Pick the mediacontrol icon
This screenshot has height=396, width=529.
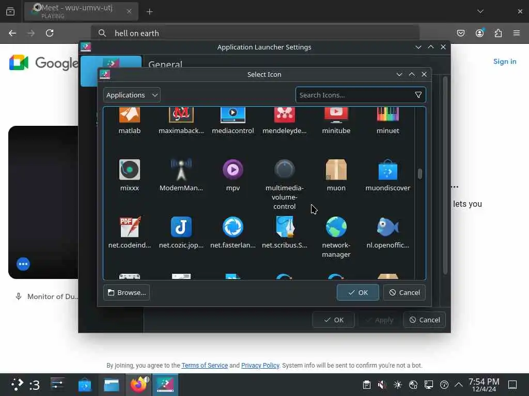point(233,115)
